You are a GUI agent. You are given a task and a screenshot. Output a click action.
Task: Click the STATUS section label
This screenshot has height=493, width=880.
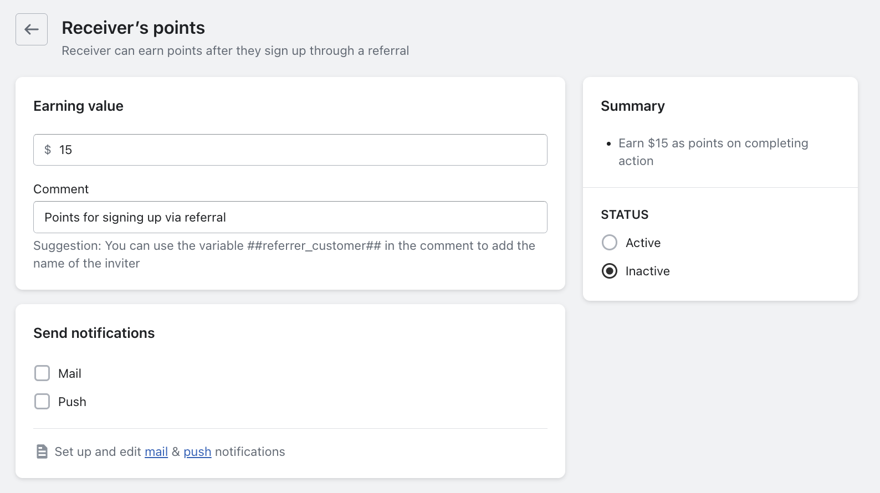tap(625, 214)
